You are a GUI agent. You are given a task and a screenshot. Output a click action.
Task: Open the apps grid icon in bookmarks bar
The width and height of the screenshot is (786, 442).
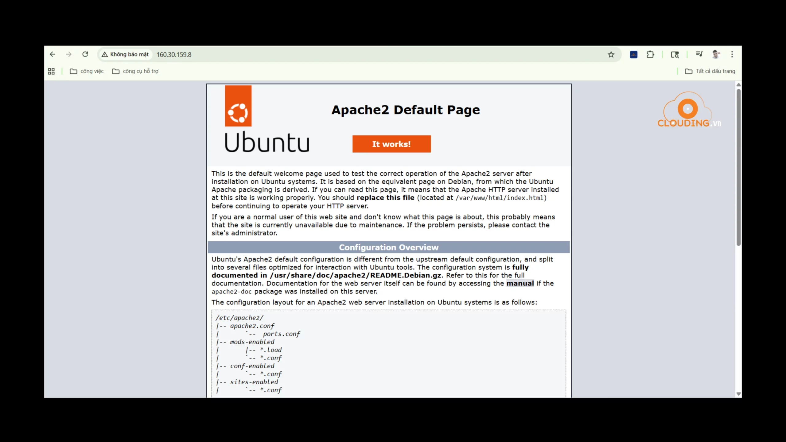(x=51, y=71)
